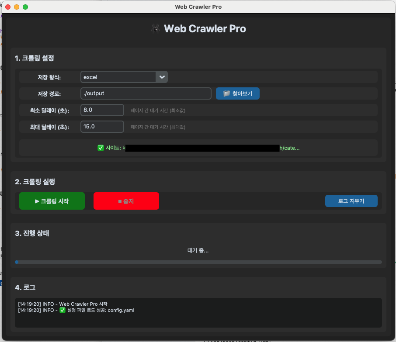The height and width of the screenshot is (342, 396).
Task: Click inside the log output area
Action: click(x=198, y=319)
